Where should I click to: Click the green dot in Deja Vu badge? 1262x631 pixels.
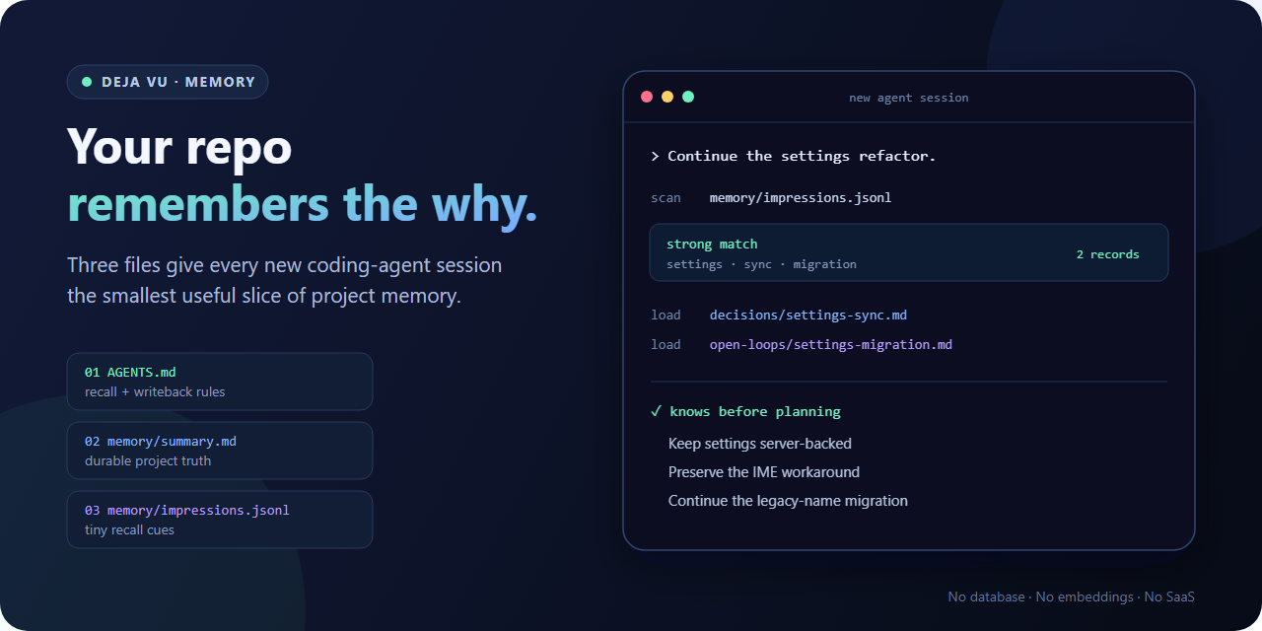87,82
